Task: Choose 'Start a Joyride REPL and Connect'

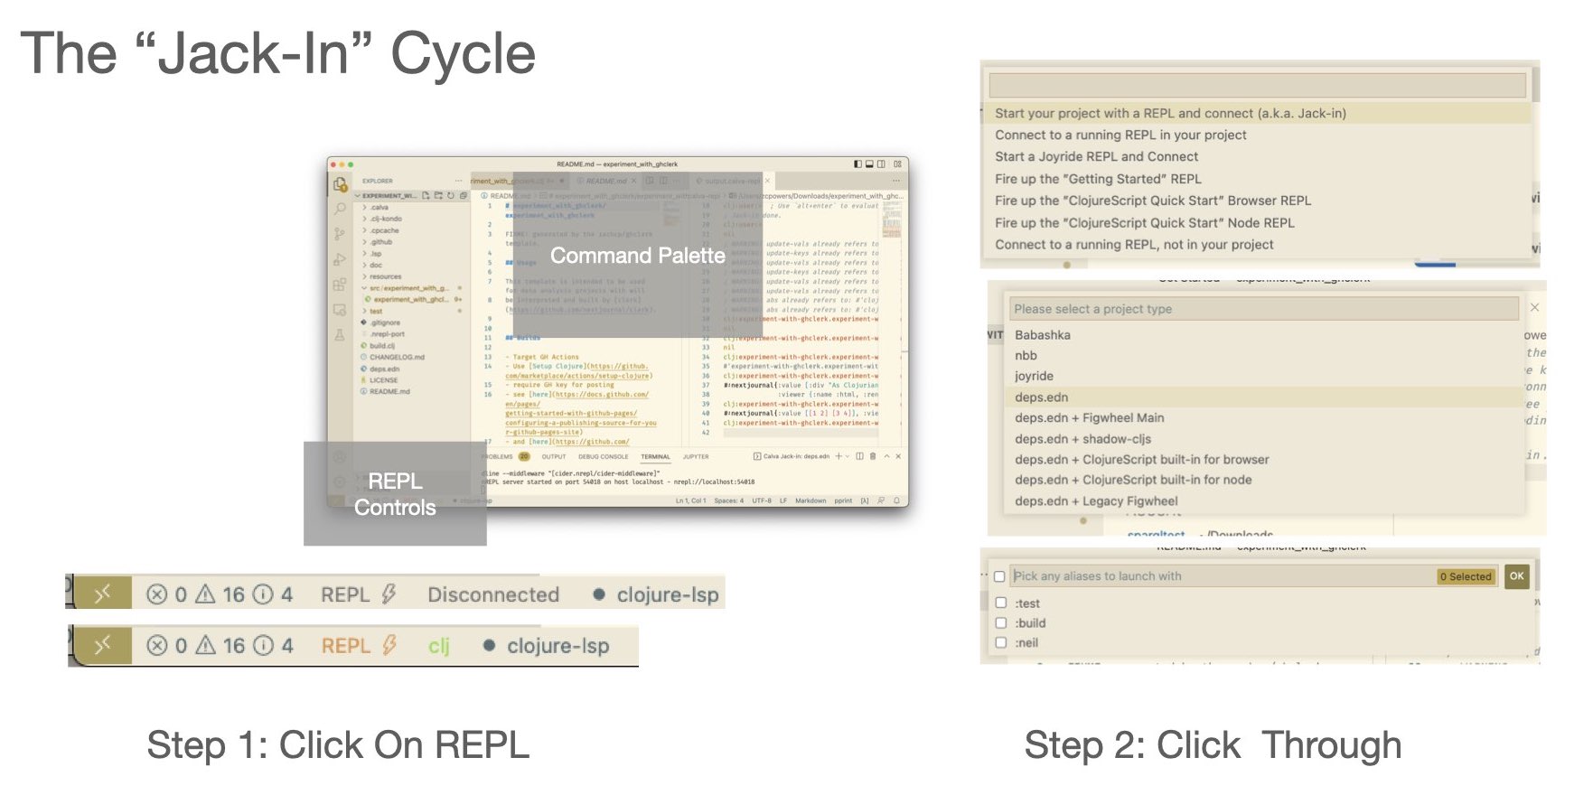Action: click(1257, 156)
